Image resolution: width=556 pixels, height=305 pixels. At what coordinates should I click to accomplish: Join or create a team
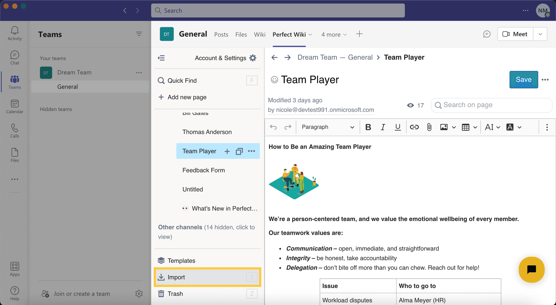coord(81,294)
